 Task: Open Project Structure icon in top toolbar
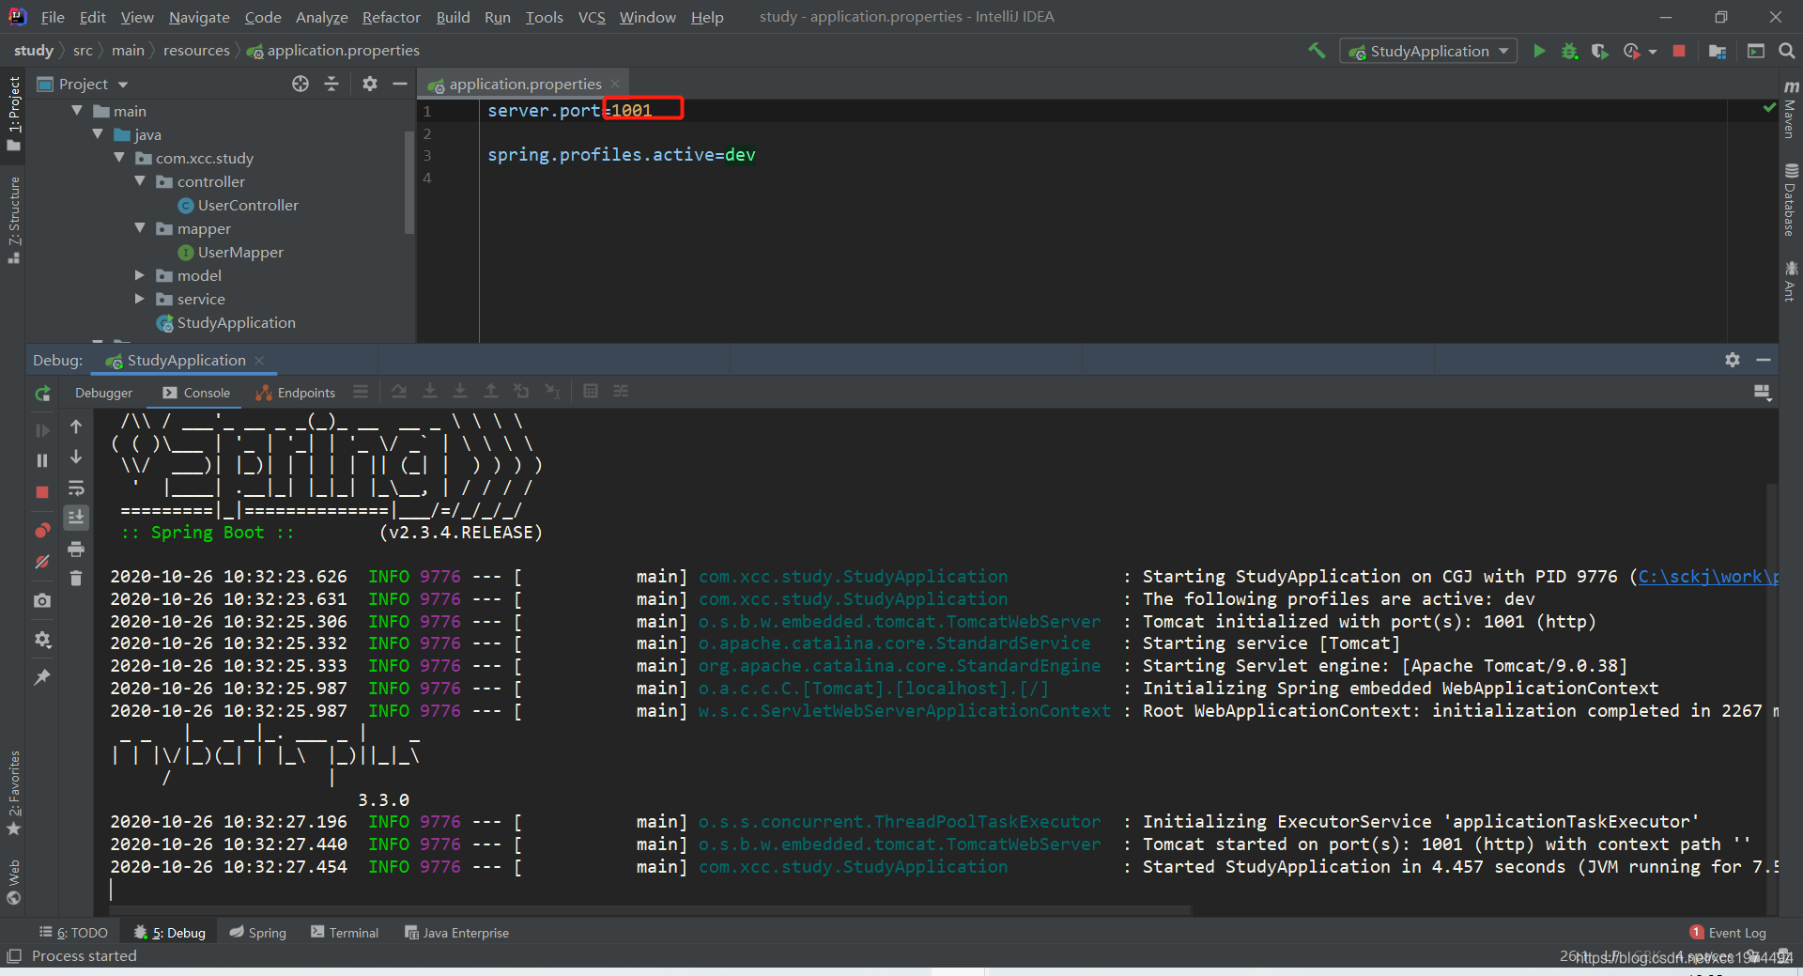[1718, 51]
